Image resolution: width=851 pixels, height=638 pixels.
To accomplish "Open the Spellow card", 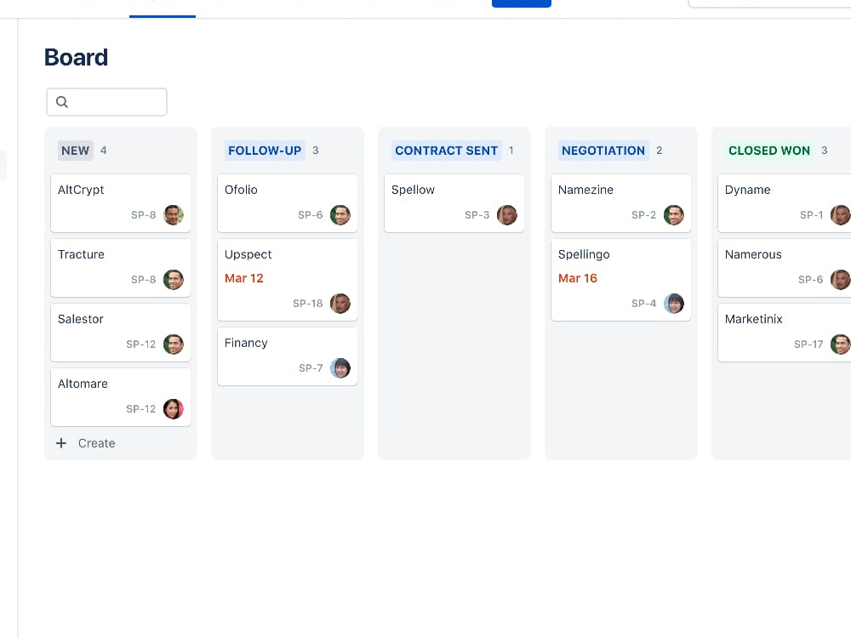I will pos(454,203).
